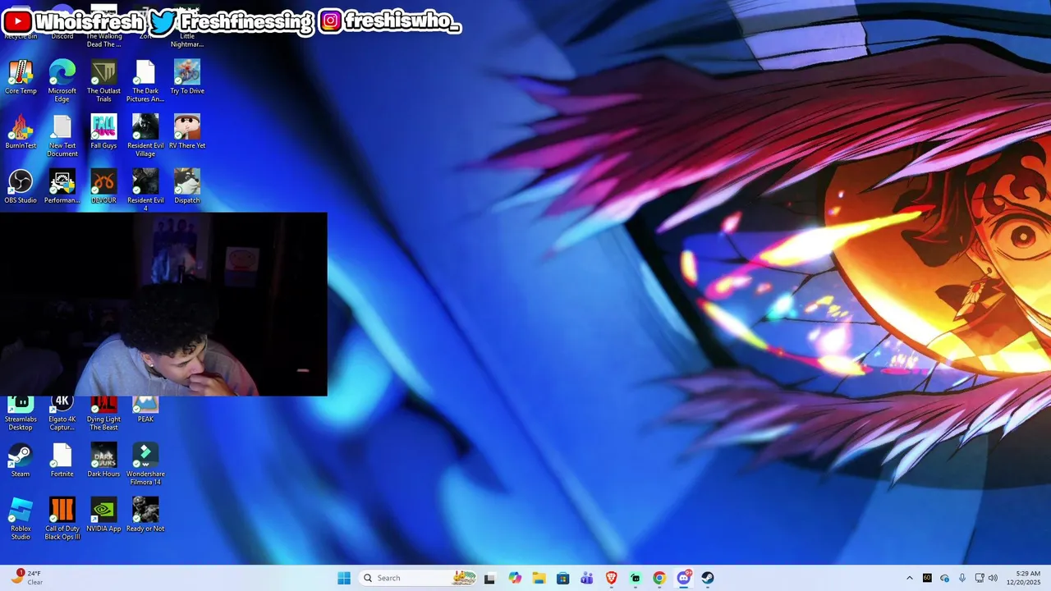The width and height of the screenshot is (1051, 591).
Task: Select the Dispatch game icon
Action: point(187,186)
